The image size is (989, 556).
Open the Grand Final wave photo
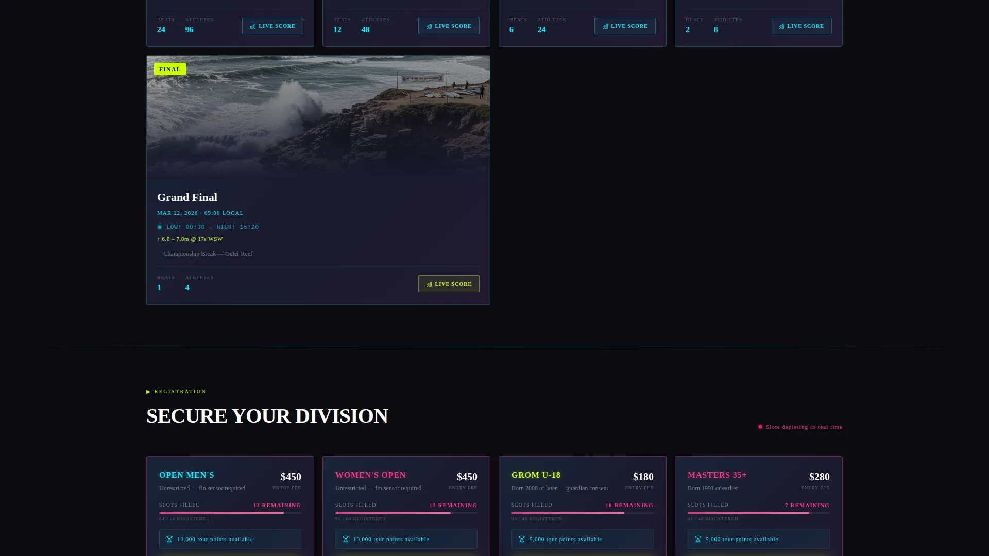pos(318,117)
